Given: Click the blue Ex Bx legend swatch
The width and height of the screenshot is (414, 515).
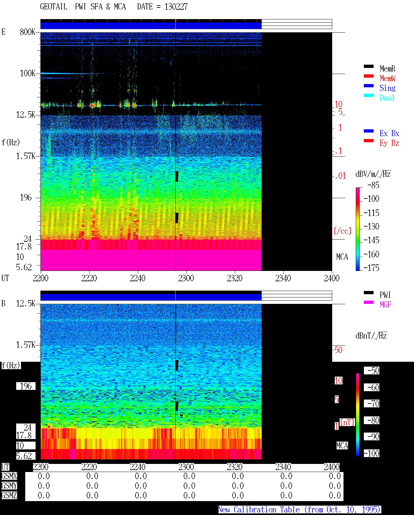Looking at the screenshot, I should point(369,131).
